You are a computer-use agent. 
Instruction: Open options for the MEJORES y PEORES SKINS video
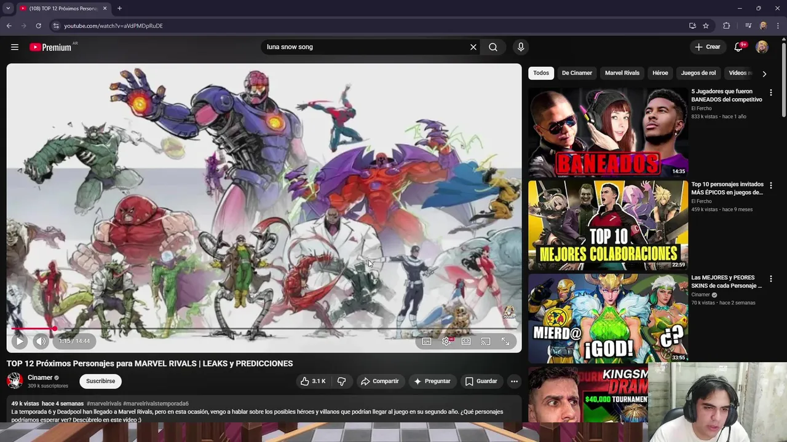pos(771,279)
